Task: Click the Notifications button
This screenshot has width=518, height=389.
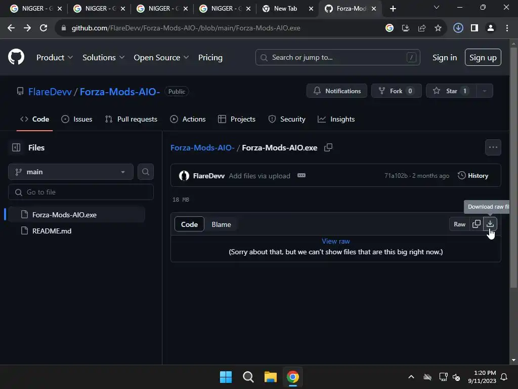Action: (336, 91)
